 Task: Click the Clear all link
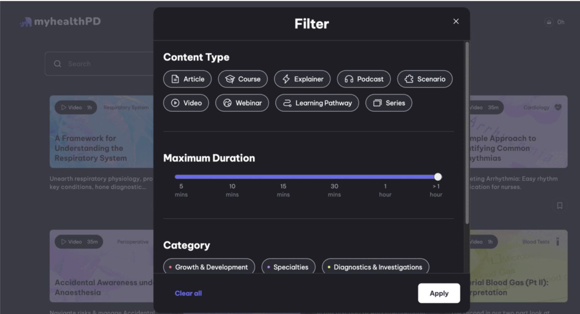(188, 293)
